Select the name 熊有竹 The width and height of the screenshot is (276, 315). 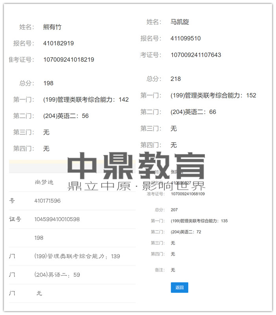52,27
